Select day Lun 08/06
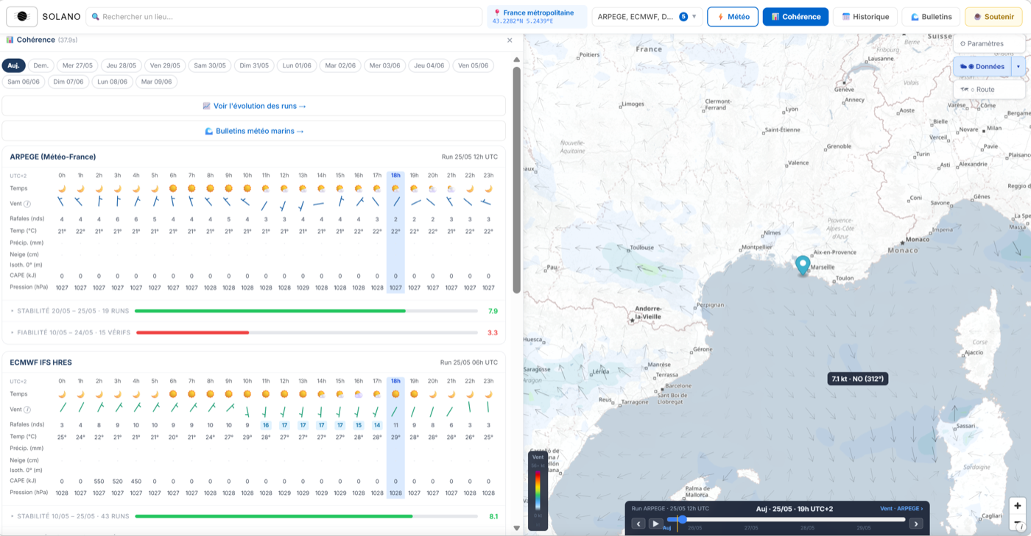 112,82
